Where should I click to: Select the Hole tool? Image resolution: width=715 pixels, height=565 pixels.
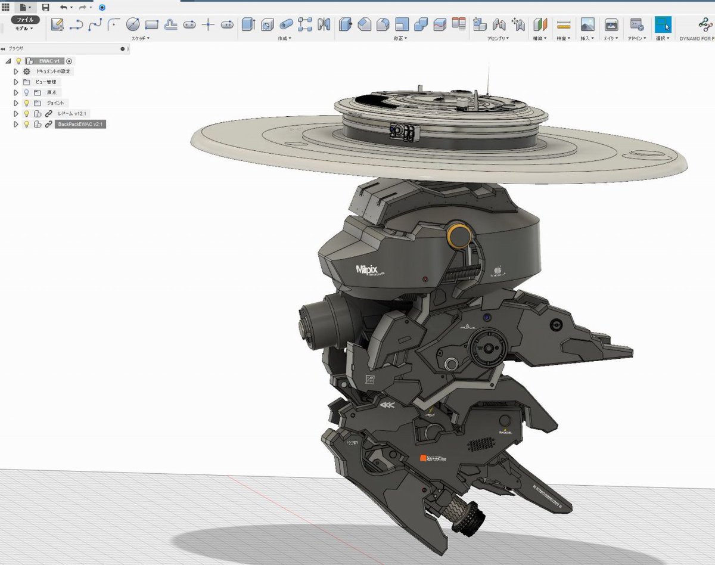[268, 24]
